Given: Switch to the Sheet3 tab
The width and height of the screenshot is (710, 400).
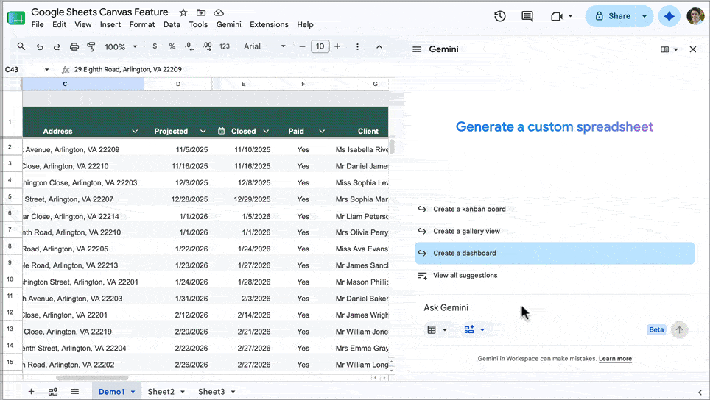Looking at the screenshot, I should [211, 391].
